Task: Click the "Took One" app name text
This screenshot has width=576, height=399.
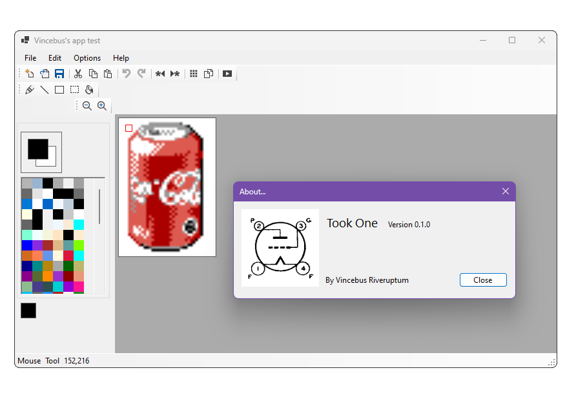Action: (353, 223)
